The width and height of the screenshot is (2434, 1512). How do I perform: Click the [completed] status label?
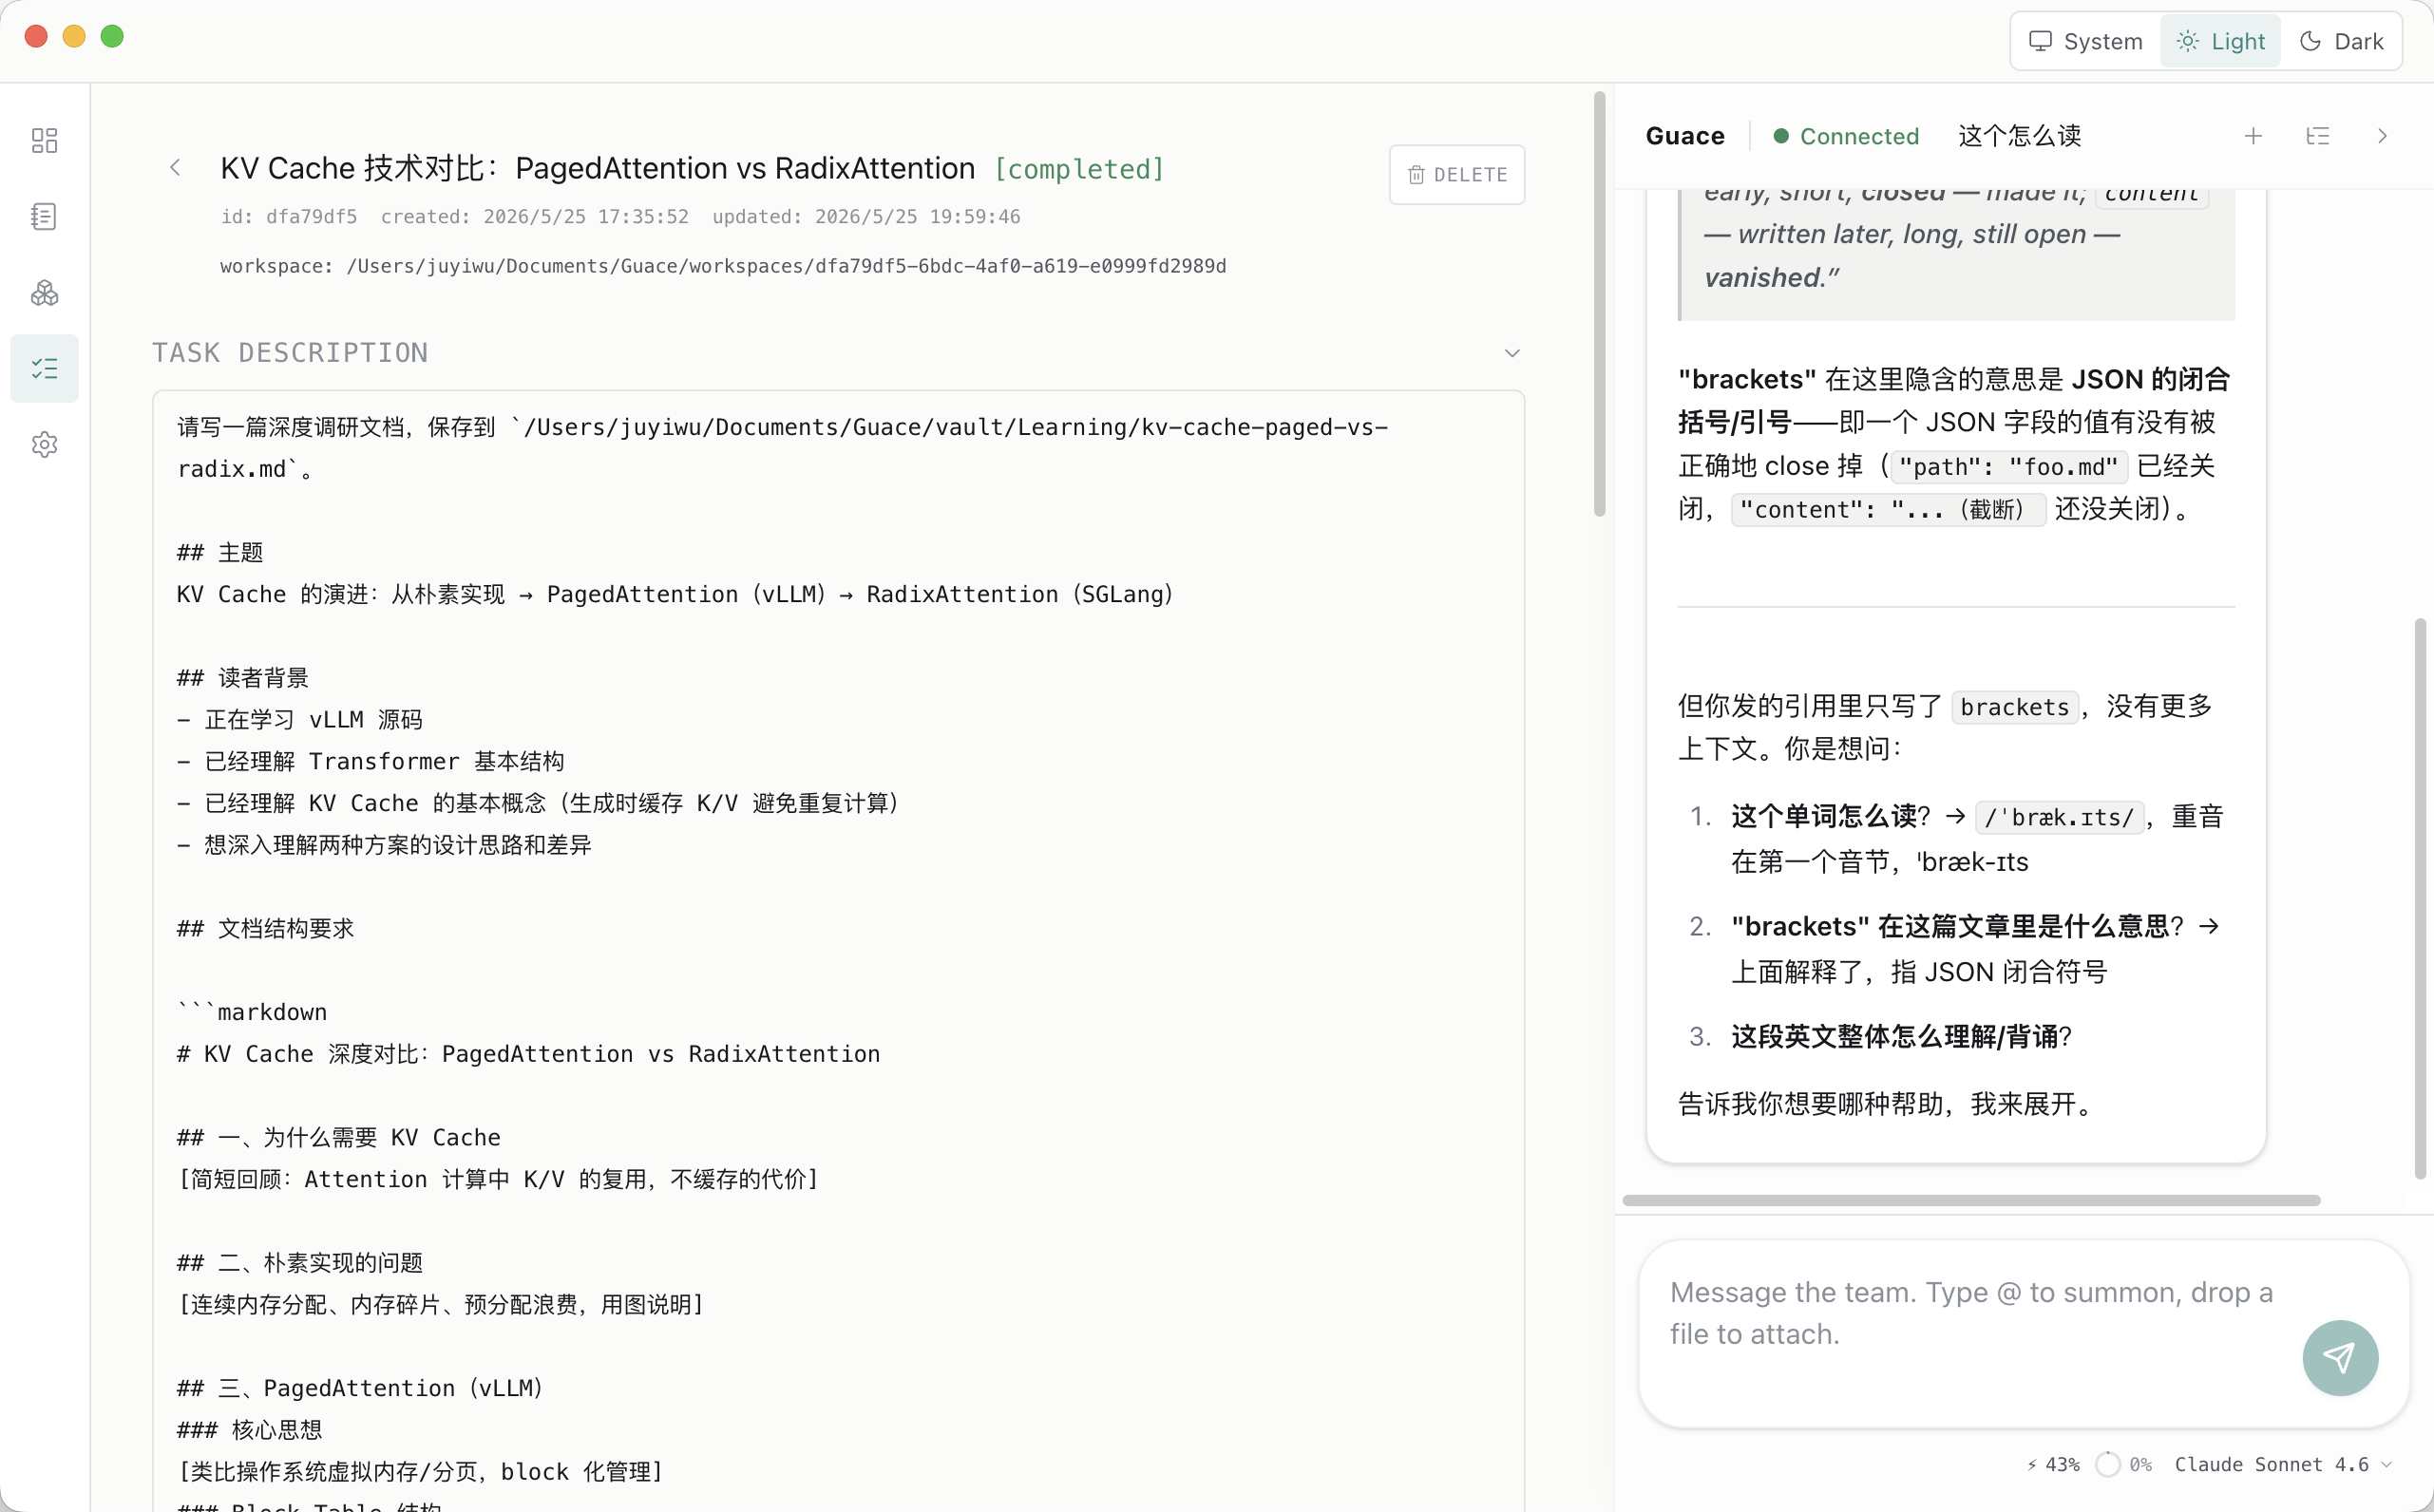pyautogui.click(x=1079, y=169)
